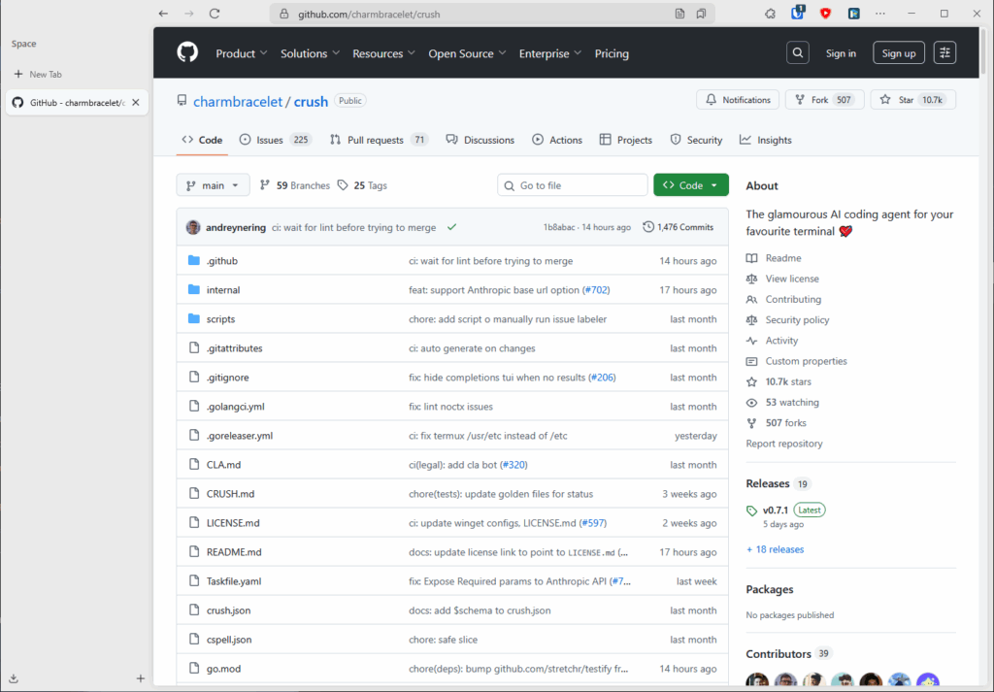Switch to the Issues tab

pyautogui.click(x=275, y=140)
